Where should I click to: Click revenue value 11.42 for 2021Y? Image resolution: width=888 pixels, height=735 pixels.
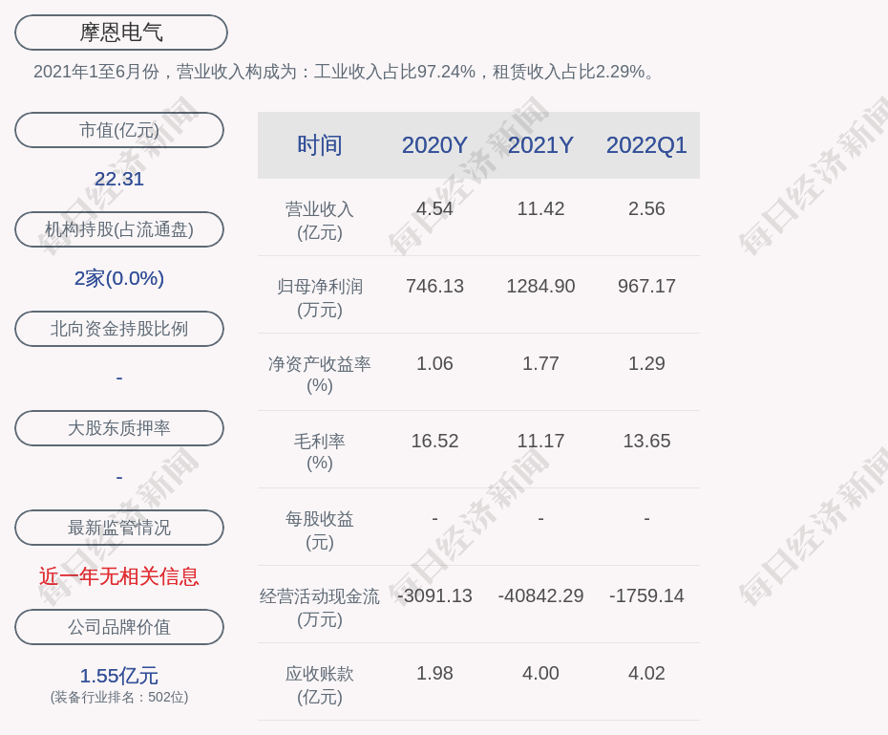pos(540,208)
